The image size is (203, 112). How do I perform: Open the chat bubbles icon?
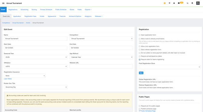(187, 3)
